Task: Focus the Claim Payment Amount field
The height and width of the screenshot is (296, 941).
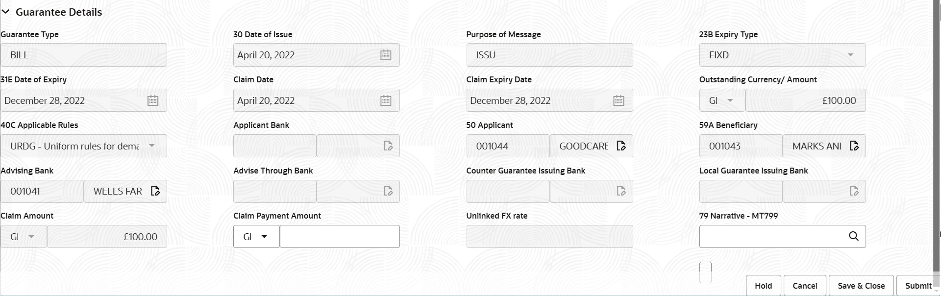Action: [340, 237]
